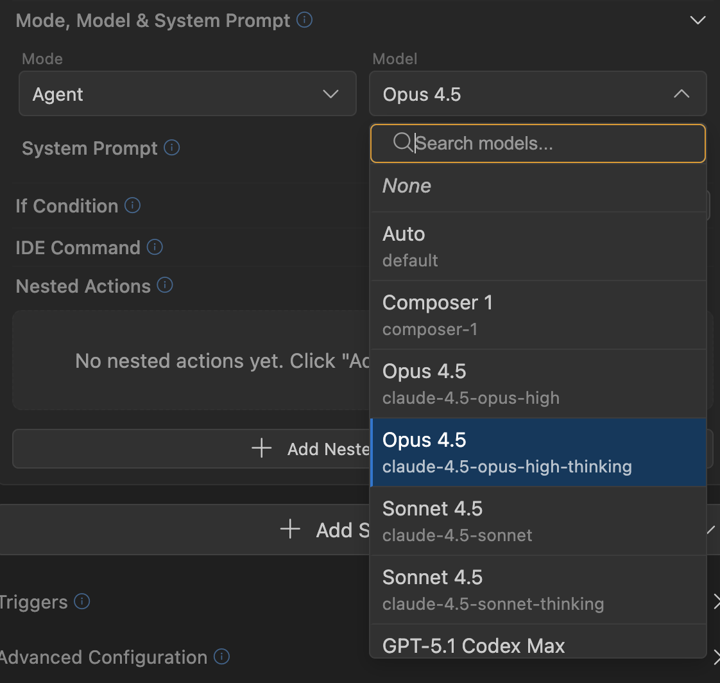Pick the claude-4.5-sonnet-thinking model option
The image size is (720, 683).
(538, 589)
